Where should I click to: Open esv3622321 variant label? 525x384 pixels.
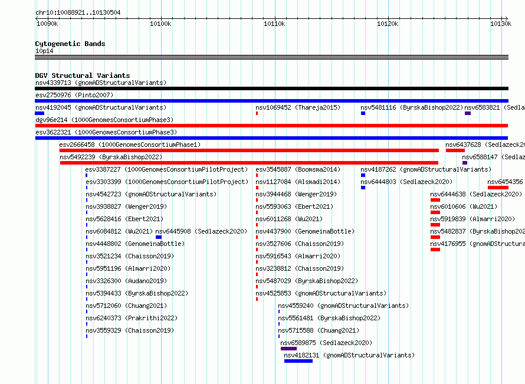tap(106, 132)
